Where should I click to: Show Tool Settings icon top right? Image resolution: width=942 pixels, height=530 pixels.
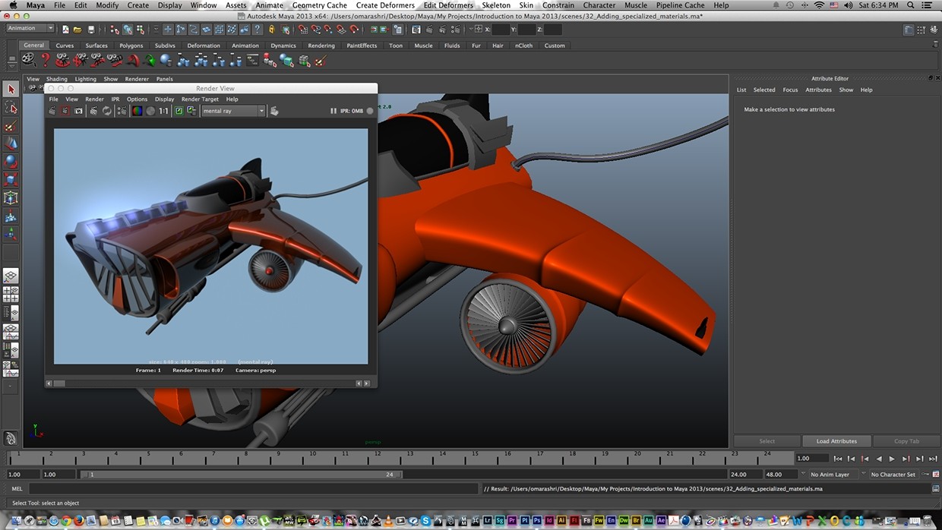(921, 30)
